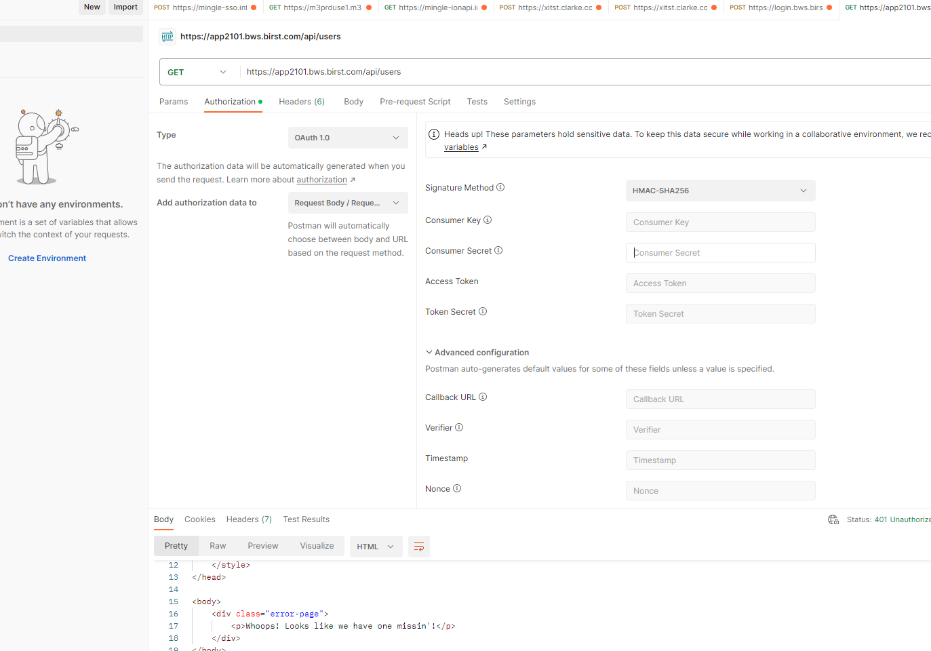Click the Status: 401 Unauthorized text

[888, 519]
